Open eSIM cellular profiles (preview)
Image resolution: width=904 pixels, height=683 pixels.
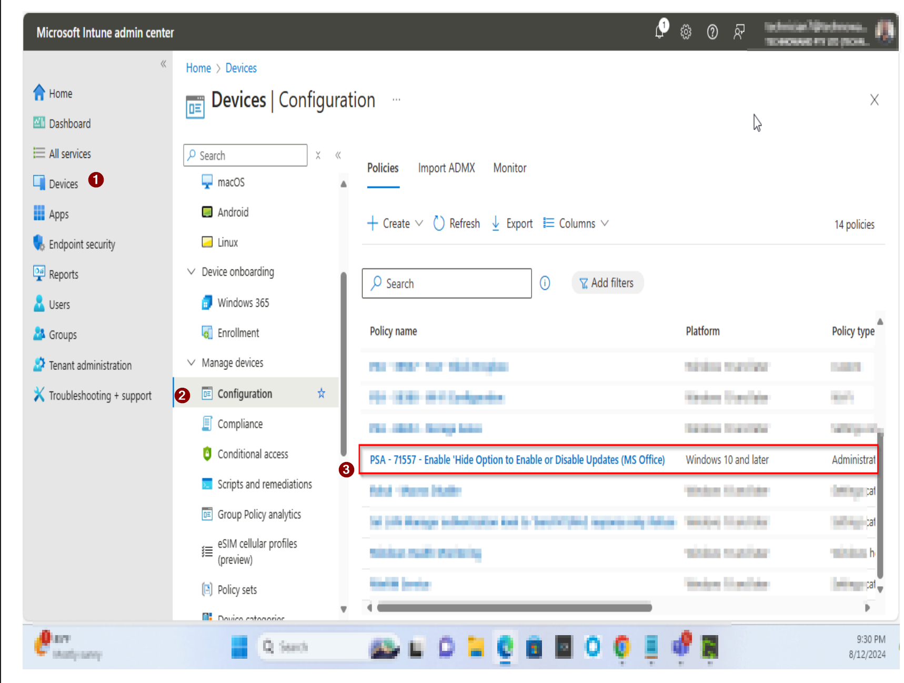[249, 551]
